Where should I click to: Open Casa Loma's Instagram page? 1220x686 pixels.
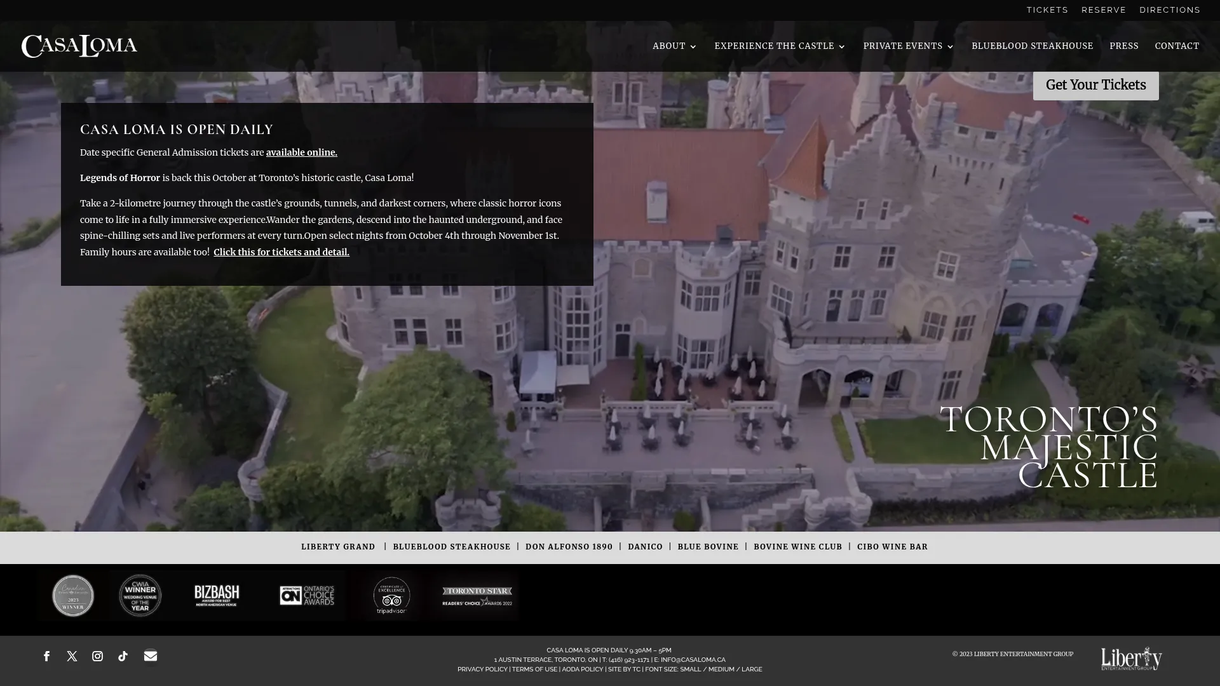click(97, 656)
